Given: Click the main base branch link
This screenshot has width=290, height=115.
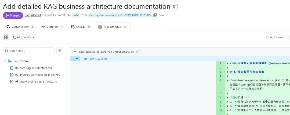Looking at the screenshot, I should [x=76, y=15].
